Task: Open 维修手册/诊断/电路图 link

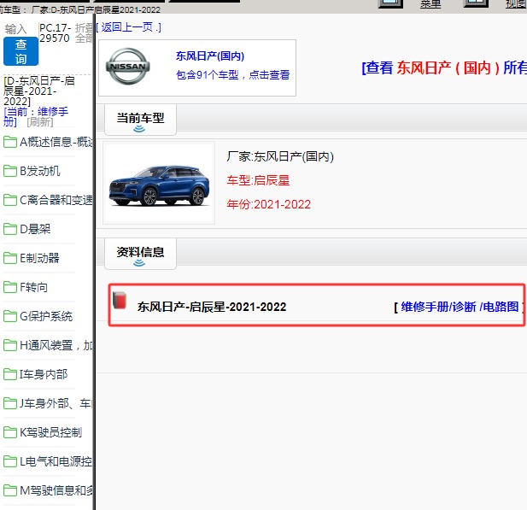Action: (460, 307)
